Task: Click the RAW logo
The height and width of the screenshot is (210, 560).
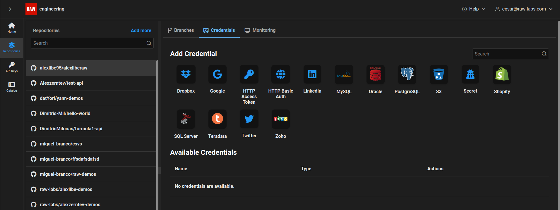Action: coord(31,9)
